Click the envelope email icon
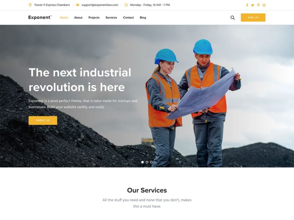The width and height of the screenshot is (294, 220). (77, 5)
